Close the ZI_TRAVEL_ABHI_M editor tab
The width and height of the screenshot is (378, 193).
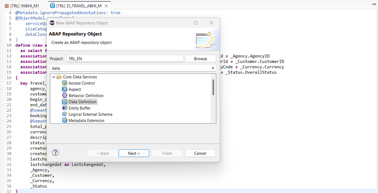pos(106,5)
